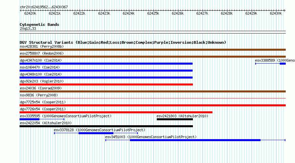Click the brown bar of esv2758807
Screen dimensions: 295x163
click(152, 57)
